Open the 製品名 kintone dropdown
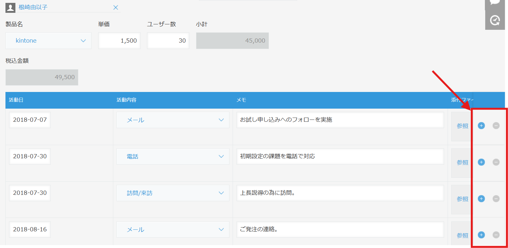Image resolution: width=508 pixels, height=248 pixels. 48,41
